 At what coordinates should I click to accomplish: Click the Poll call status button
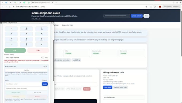pos(60,89)
